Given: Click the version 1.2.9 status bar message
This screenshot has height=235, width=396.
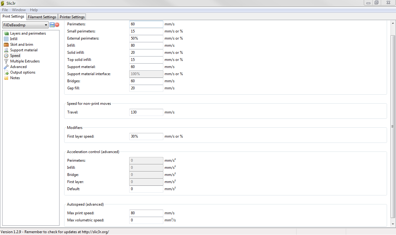Looking at the screenshot, I should [55, 232].
